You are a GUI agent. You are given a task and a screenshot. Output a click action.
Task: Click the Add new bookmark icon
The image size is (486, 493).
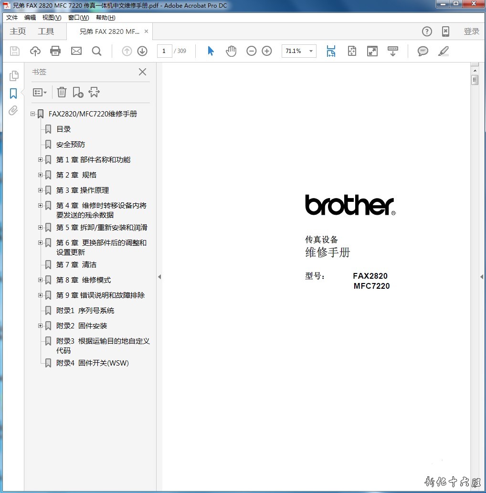click(78, 92)
